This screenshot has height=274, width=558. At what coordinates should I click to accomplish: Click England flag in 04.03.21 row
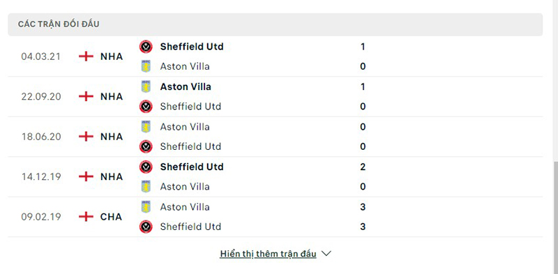coord(86,56)
